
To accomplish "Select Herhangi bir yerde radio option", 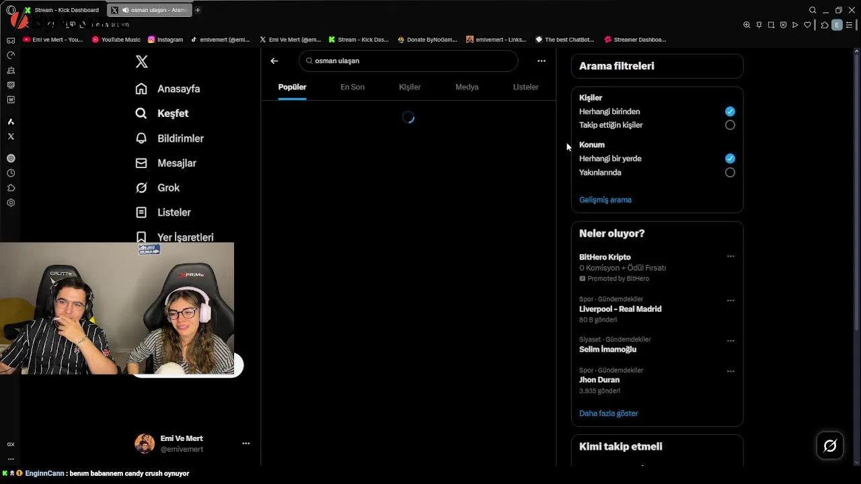I will 730,159.
